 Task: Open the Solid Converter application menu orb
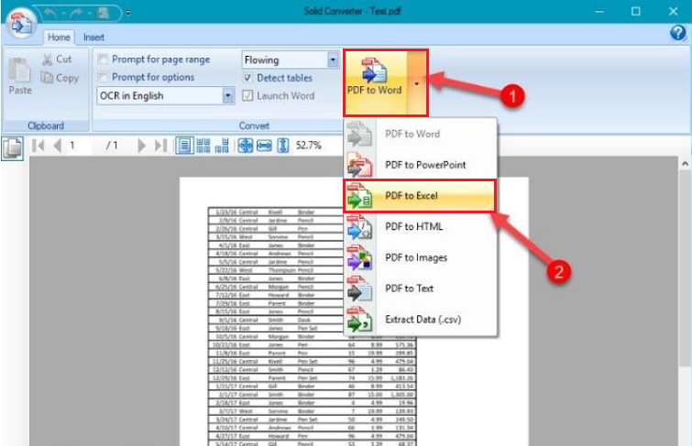tap(22, 23)
